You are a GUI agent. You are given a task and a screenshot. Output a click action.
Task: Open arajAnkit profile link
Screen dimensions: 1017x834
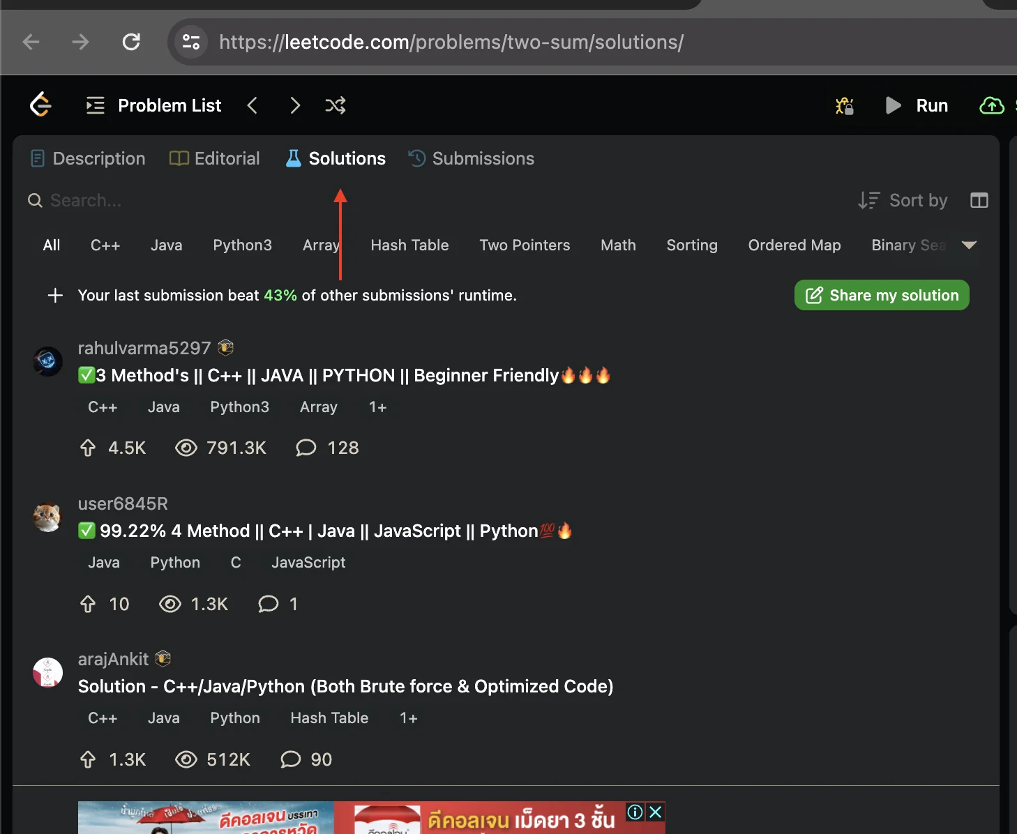[113, 659]
